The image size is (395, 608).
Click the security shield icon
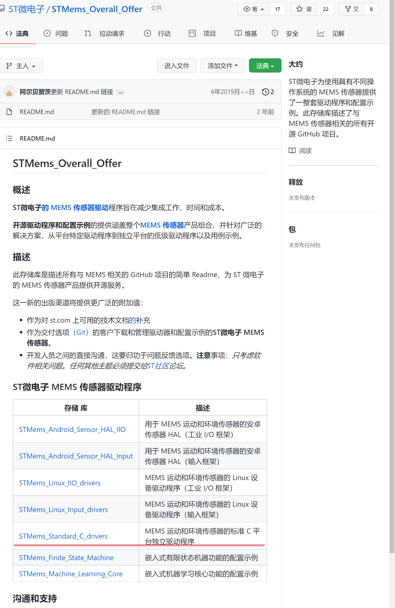[x=275, y=33]
